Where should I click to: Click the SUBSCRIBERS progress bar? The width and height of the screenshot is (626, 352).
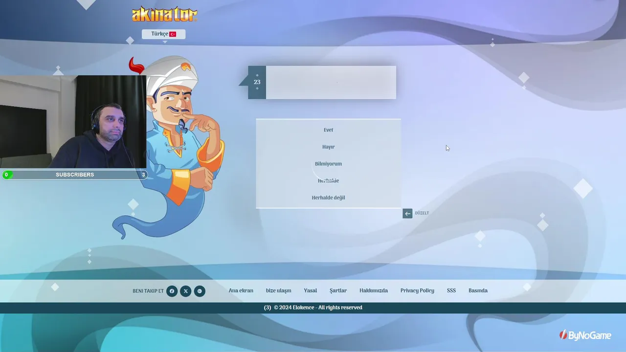coord(75,175)
